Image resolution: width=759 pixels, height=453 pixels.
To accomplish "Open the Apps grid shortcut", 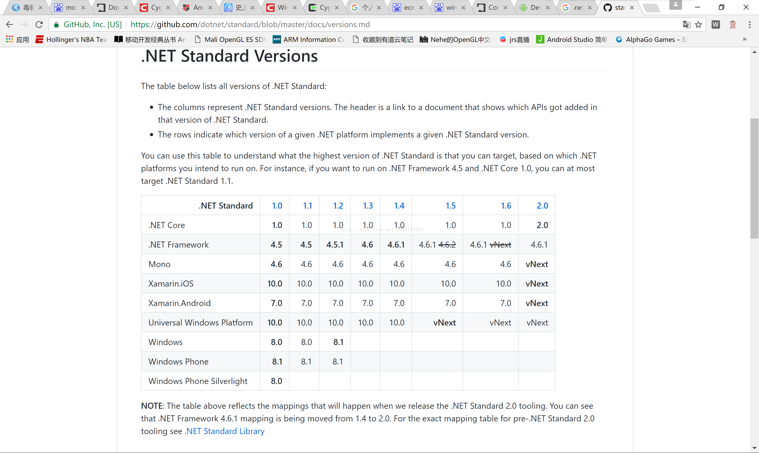I will pyautogui.click(x=17, y=40).
